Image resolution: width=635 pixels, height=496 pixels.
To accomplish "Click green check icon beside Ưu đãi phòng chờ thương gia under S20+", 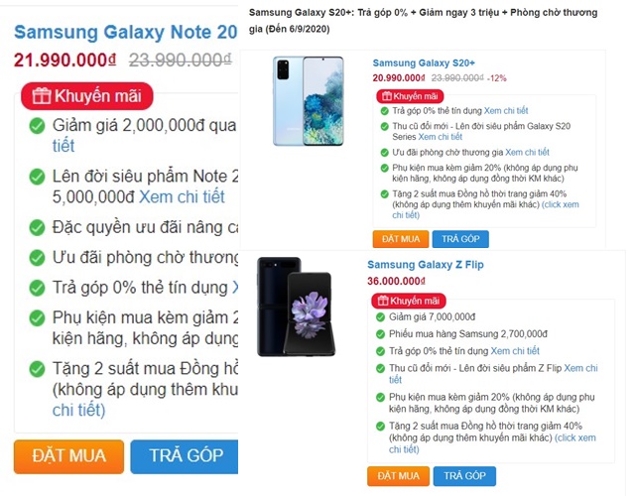I will pyautogui.click(x=384, y=153).
